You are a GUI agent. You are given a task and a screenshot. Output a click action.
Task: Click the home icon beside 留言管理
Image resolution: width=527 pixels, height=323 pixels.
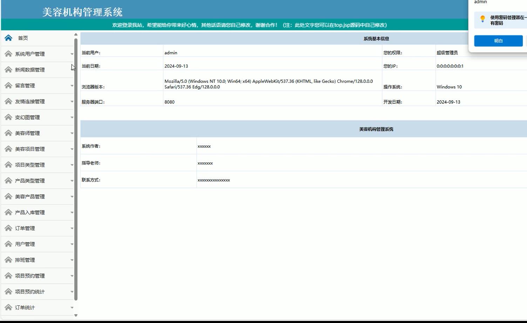8,85
